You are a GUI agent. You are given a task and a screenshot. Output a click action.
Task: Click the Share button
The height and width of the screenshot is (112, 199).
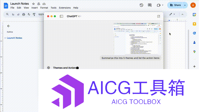[175, 5]
